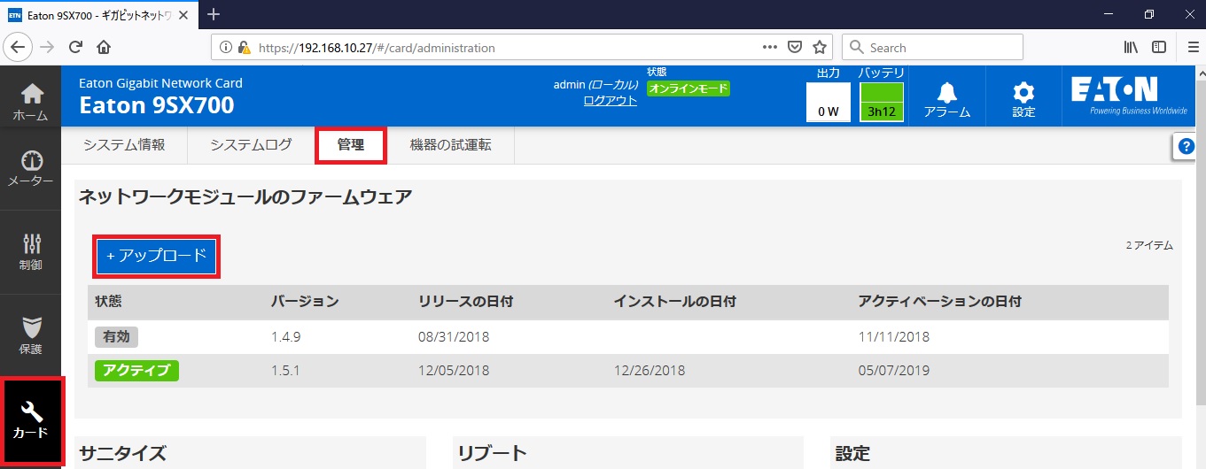
Task: Click the リリースの日付 column header
Action: 466,302
